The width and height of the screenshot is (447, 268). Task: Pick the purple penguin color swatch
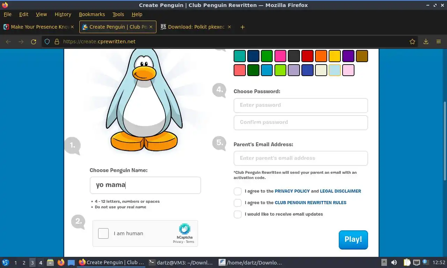pos(348,56)
